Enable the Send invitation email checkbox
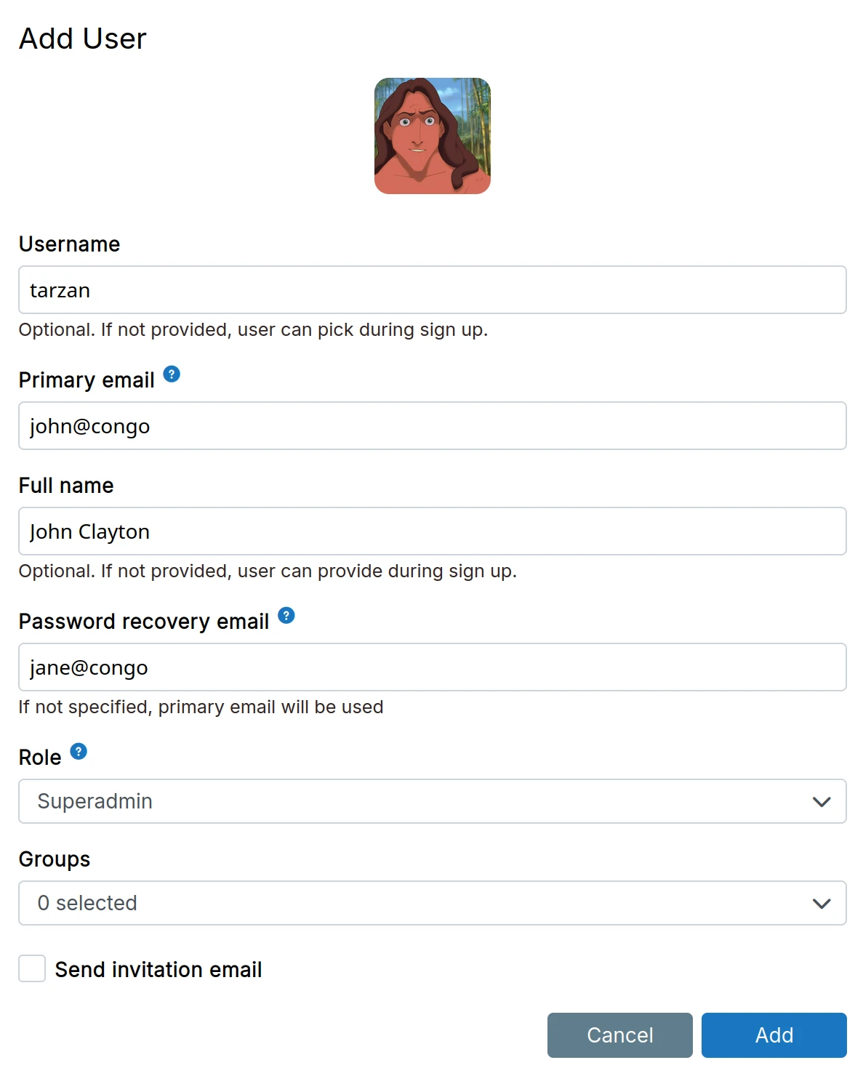Screen dimensions: 863x1076 (32, 969)
